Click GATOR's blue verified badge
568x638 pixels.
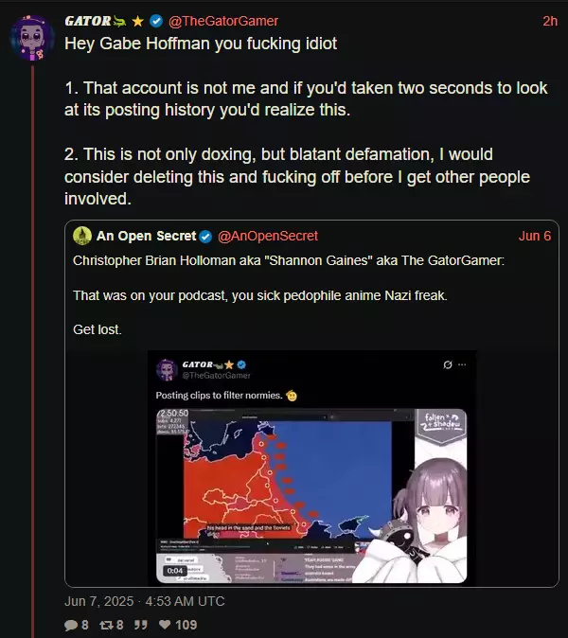[156, 21]
